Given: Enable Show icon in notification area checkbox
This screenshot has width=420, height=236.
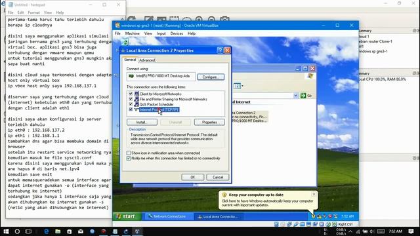Looking at the screenshot, I should [x=129, y=153].
